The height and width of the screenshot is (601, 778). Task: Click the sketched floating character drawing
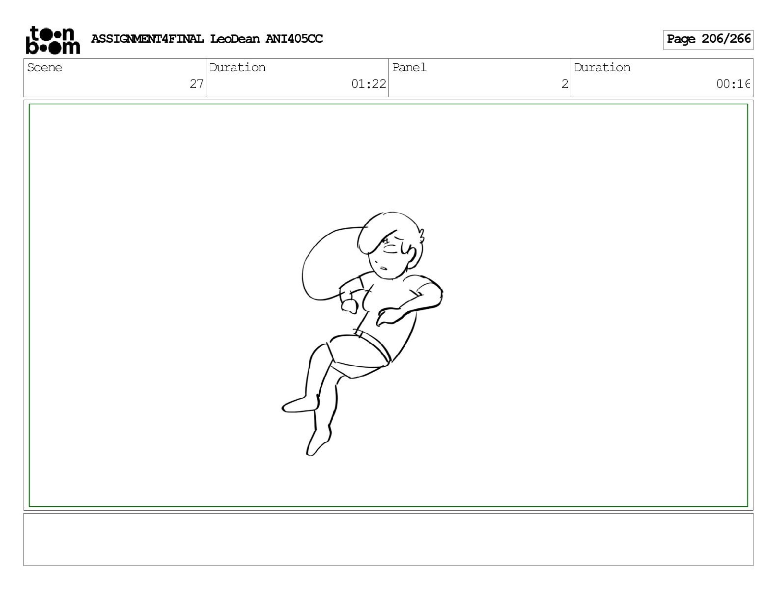[x=362, y=334]
